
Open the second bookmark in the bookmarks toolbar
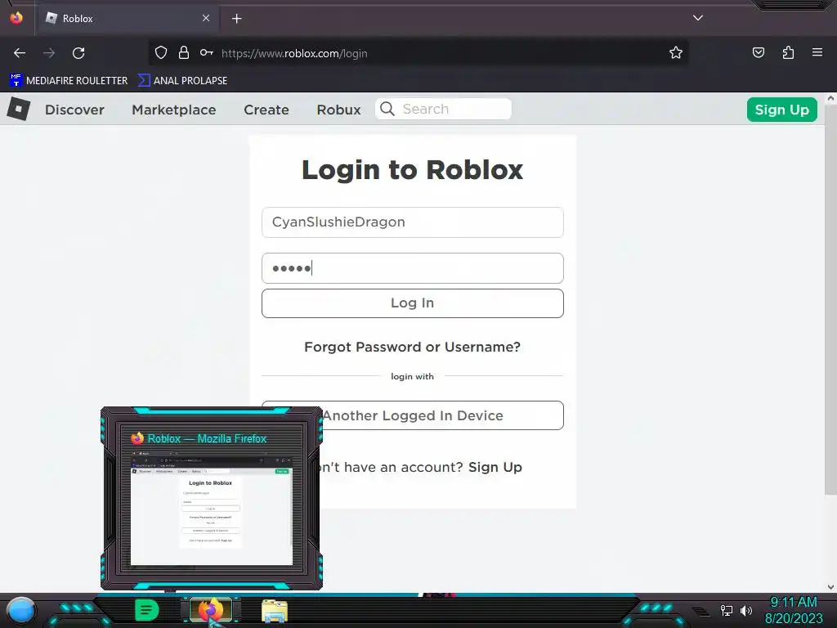[182, 81]
